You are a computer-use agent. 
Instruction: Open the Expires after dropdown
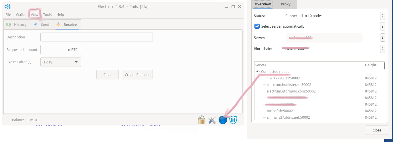click(61, 62)
